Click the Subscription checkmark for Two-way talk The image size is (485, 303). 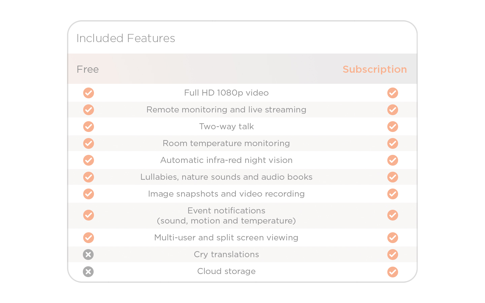[x=393, y=127]
